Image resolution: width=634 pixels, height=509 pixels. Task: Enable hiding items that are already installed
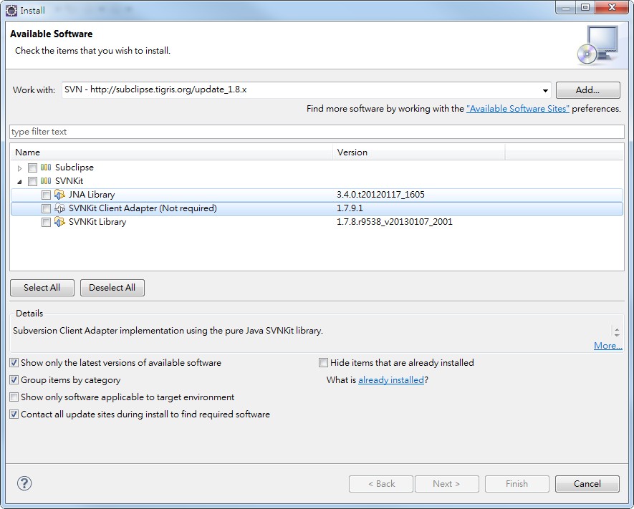pyautogui.click(x=323, y=363)
